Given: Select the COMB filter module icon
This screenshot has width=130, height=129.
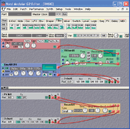Looking at the screenshot, I should point(93,27).
